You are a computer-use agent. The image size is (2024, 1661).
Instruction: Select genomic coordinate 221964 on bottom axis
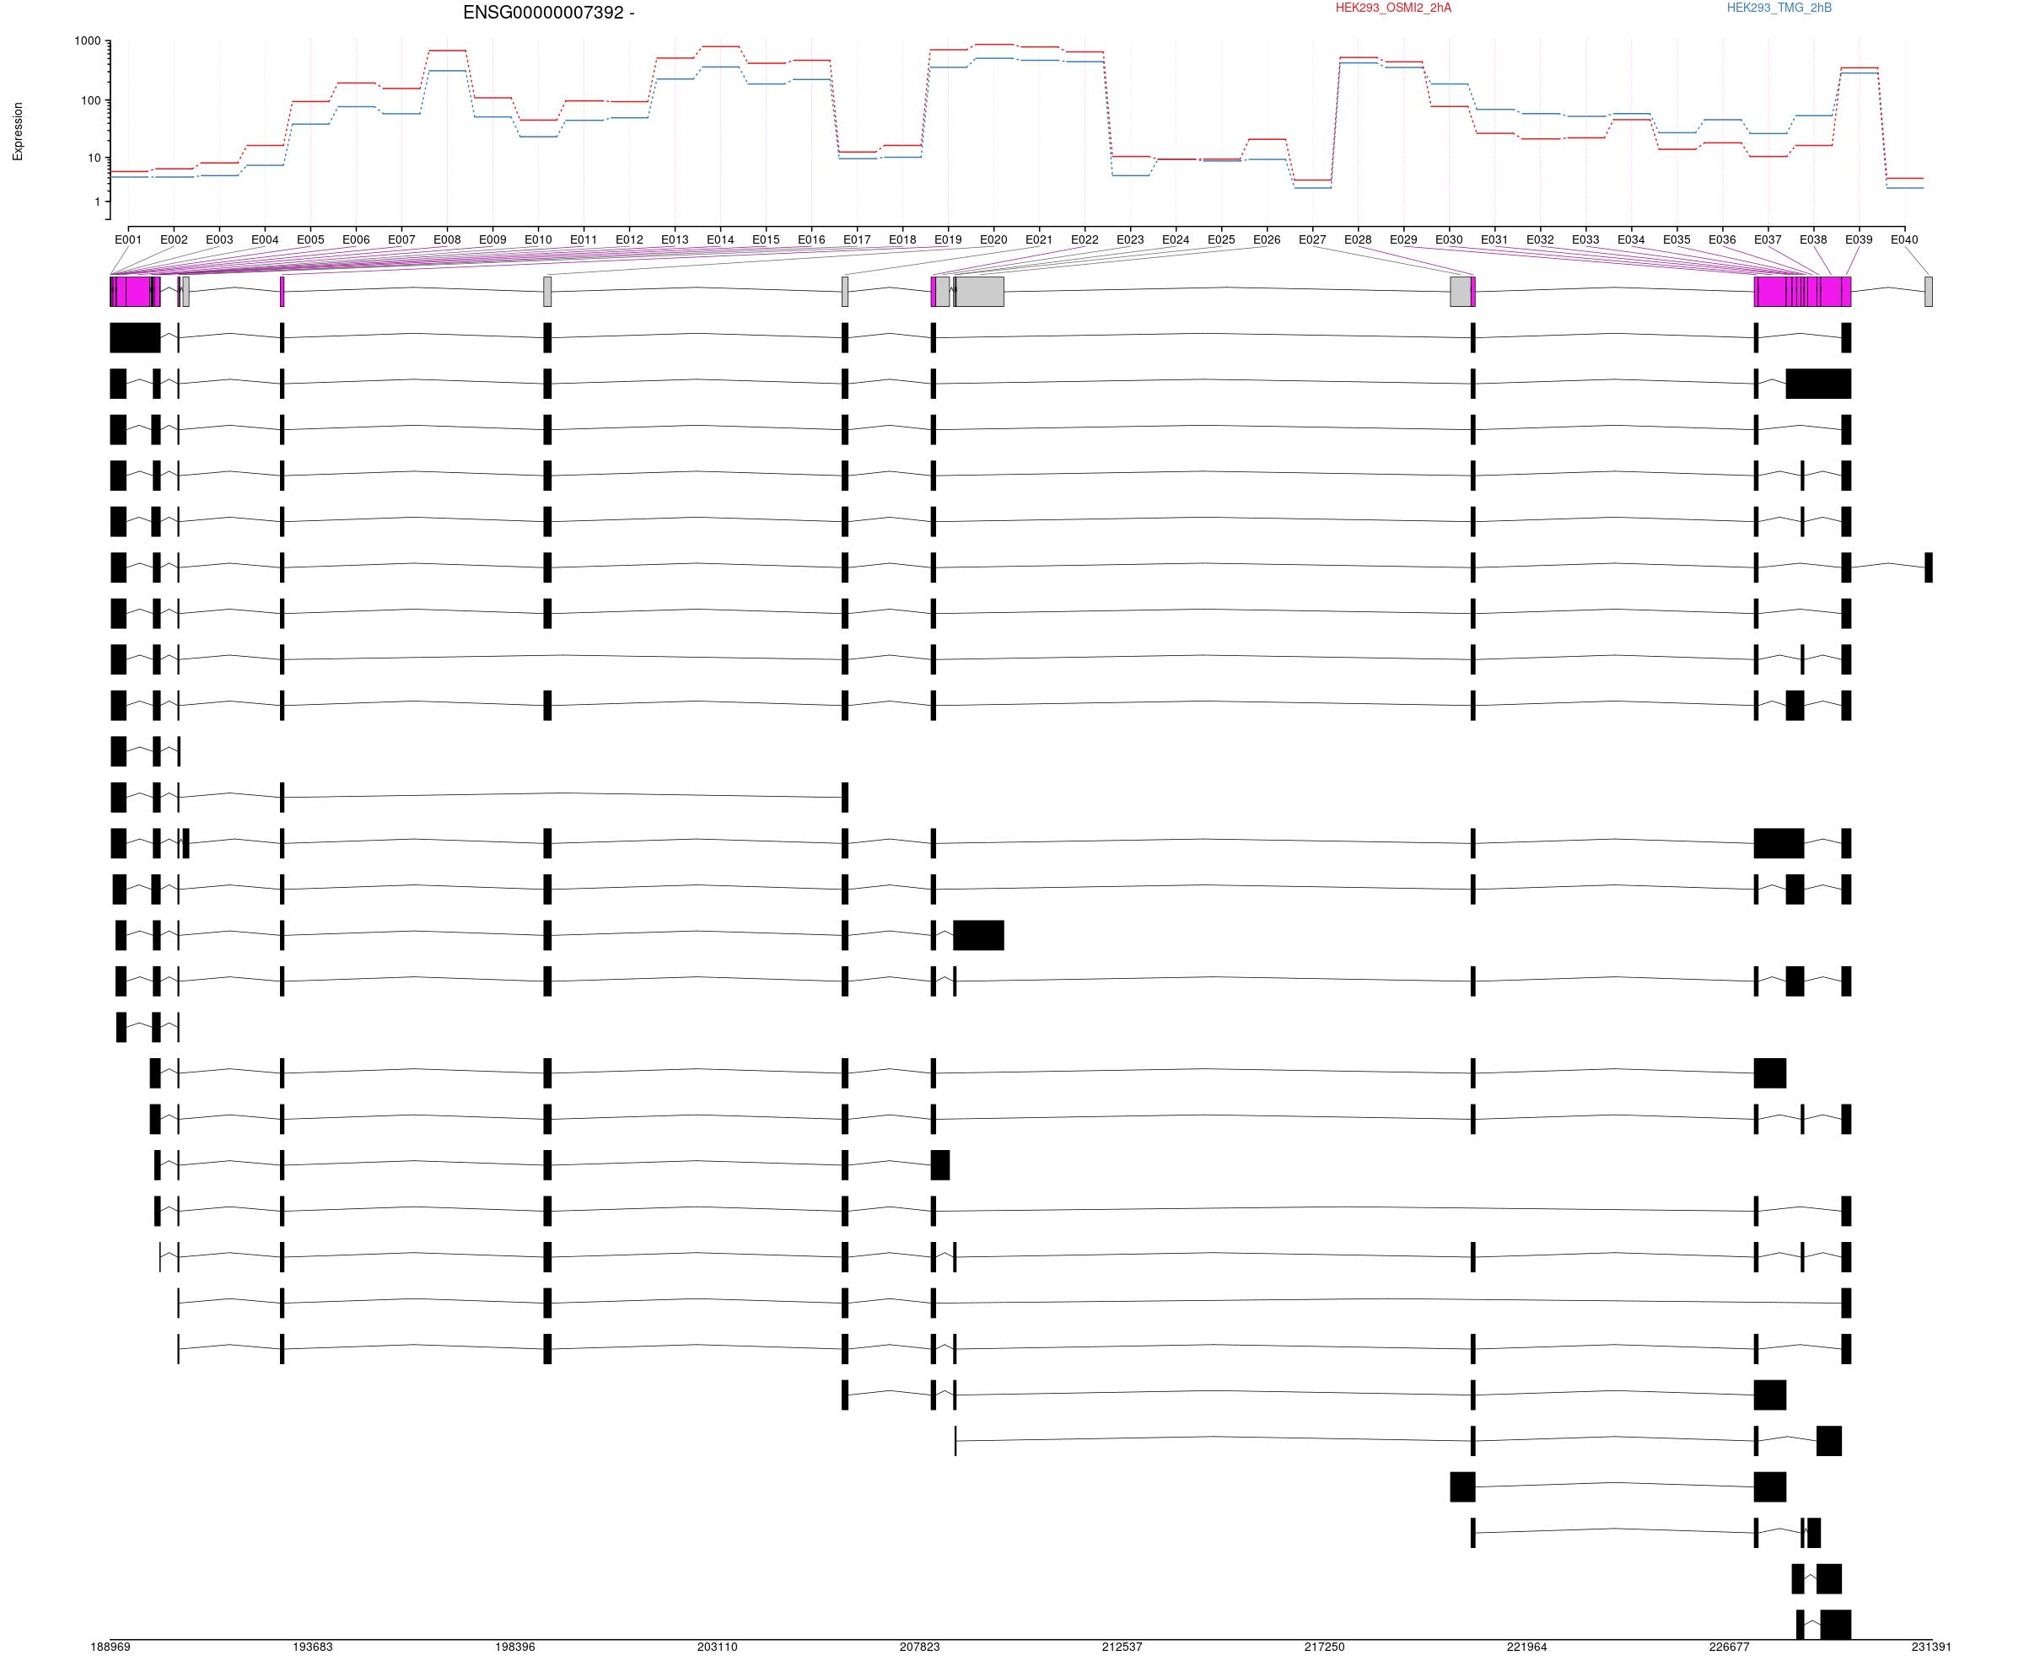(x=1526, y=1648)
